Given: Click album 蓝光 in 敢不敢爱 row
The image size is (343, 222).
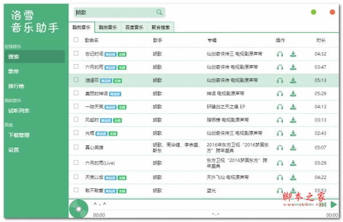Looking at the screenshot, I should (x=212, y=191).
